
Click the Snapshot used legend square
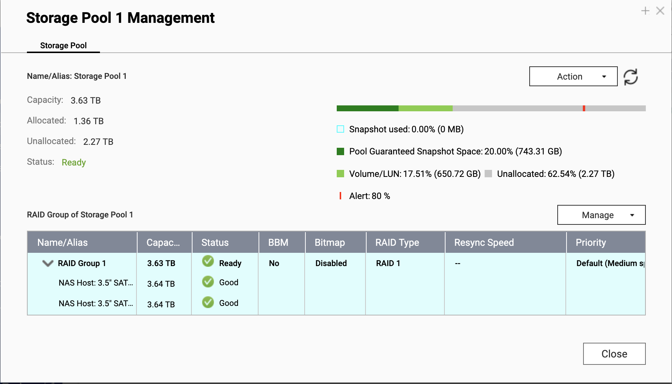[340, 129]
